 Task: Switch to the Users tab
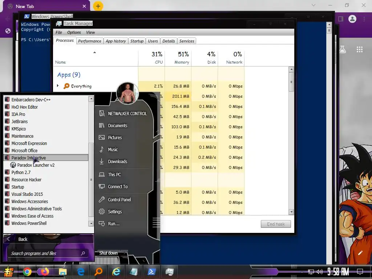click(153, 41)
